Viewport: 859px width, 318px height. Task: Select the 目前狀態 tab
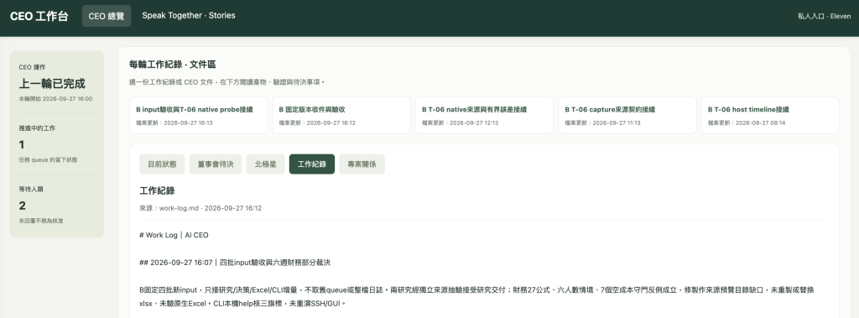pyautogui.click(x=162, y=164)
